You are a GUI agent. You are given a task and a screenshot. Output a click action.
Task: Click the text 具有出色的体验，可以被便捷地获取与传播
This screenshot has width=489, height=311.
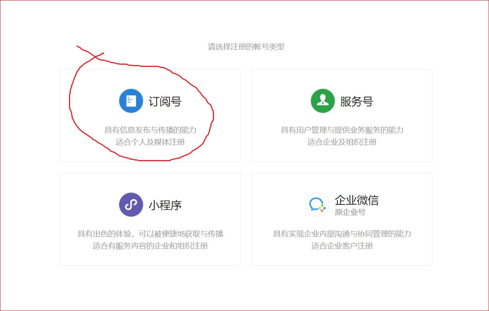click(x=150, y=234)
